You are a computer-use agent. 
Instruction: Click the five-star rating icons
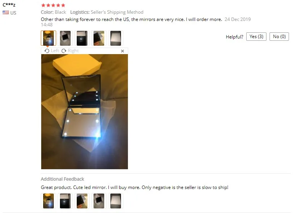[53, 5]
